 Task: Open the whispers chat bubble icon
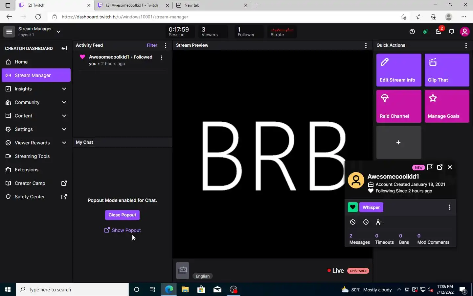point(452,32)
